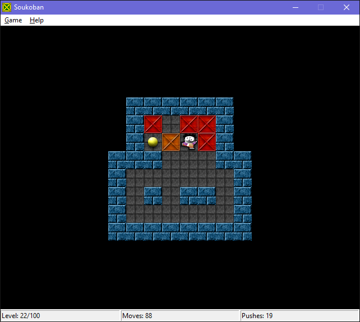
Task: Click the Soukoban window title text
Action: coord(29,7)
